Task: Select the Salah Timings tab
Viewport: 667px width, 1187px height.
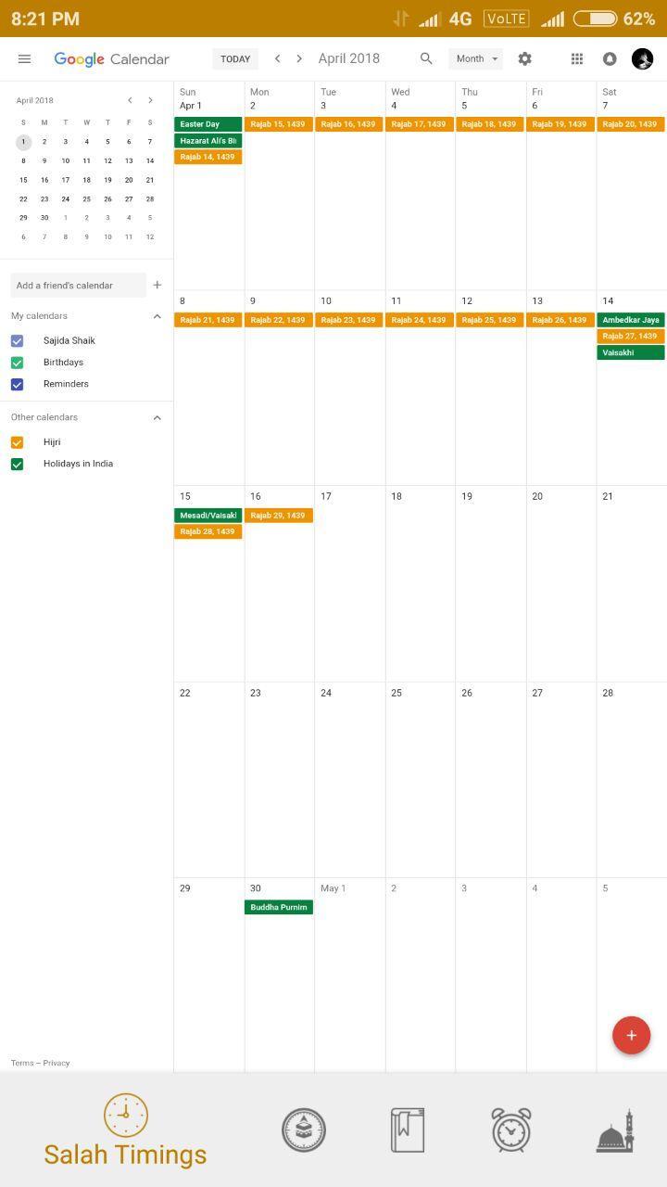Action: (125, 1131)
